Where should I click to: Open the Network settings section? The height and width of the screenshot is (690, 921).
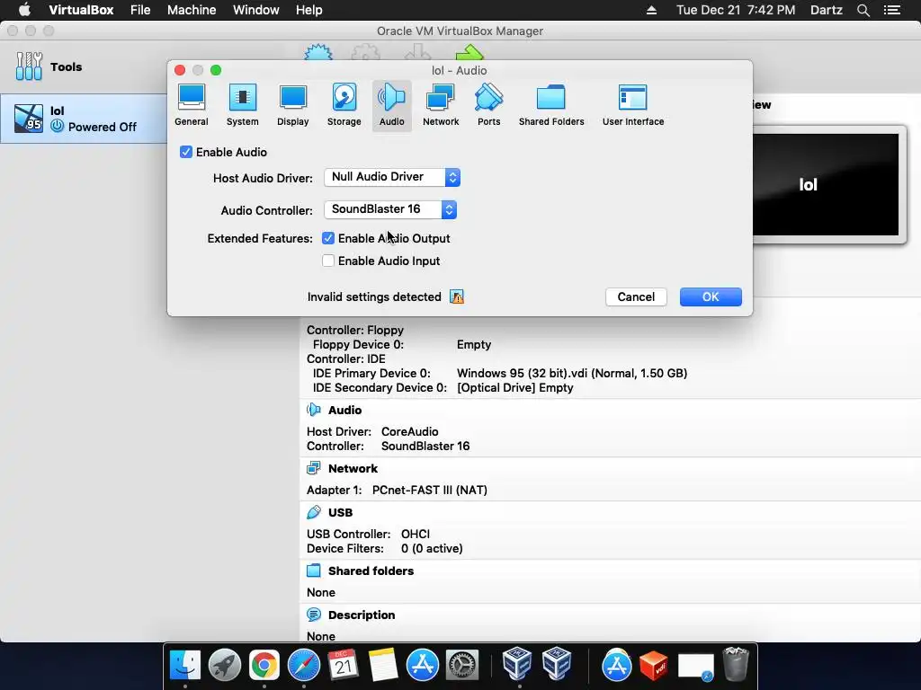tap(441, 106)
